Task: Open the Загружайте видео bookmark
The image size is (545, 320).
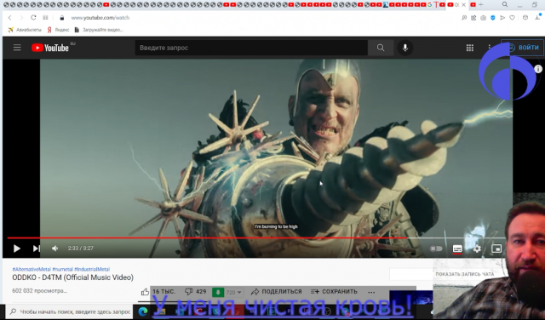Action: pyautogui.click(x=99, y=30)
